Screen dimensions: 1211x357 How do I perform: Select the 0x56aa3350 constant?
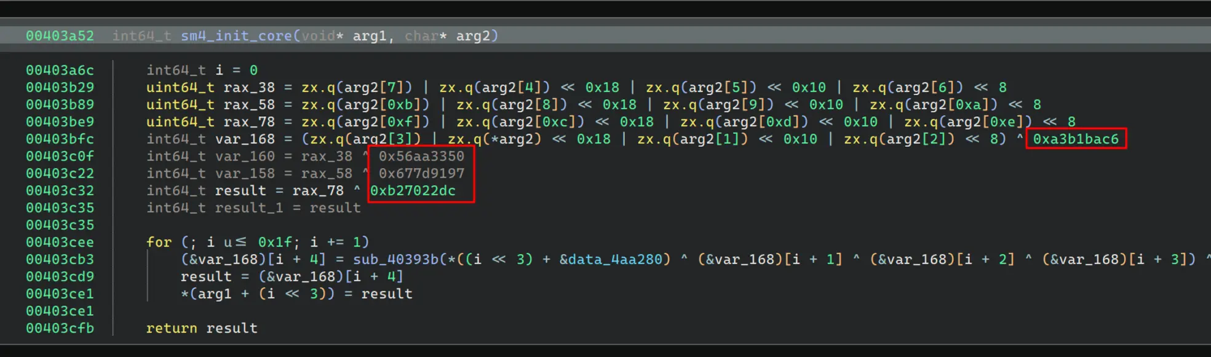(x=421, y=156)
